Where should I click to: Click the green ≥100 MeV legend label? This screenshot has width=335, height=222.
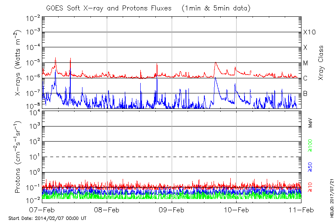point(311,146)
